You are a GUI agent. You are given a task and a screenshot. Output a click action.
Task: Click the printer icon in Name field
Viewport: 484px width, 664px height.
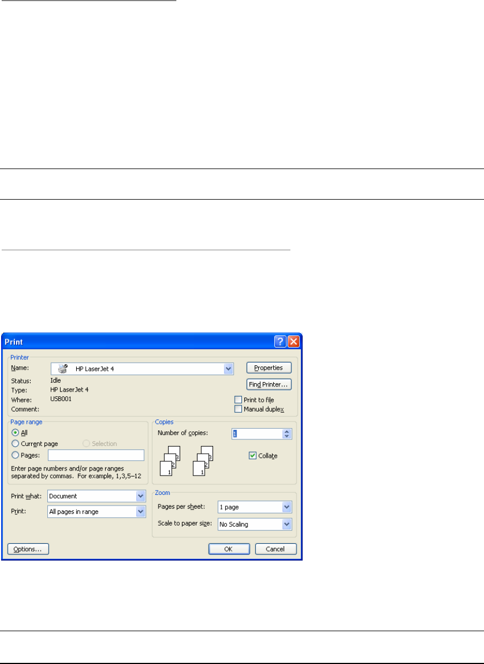tap(63, 368)
